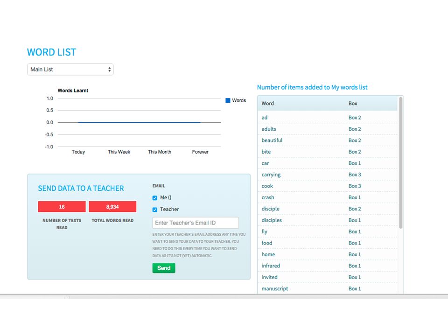The width and height of the screenshot is (448, 336).
Task: Click the Words Learnt chart title
Action: pyautogui.click(x=73, y=91)
